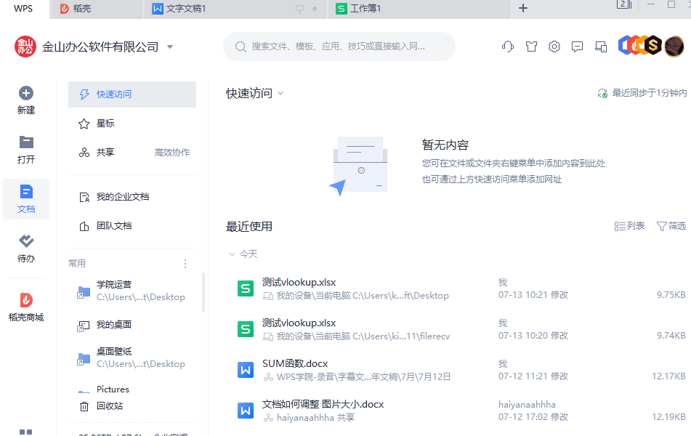Click Word icon of SUM函数.docx
This screenshot has height=436, width=691.
click(246, 370)
